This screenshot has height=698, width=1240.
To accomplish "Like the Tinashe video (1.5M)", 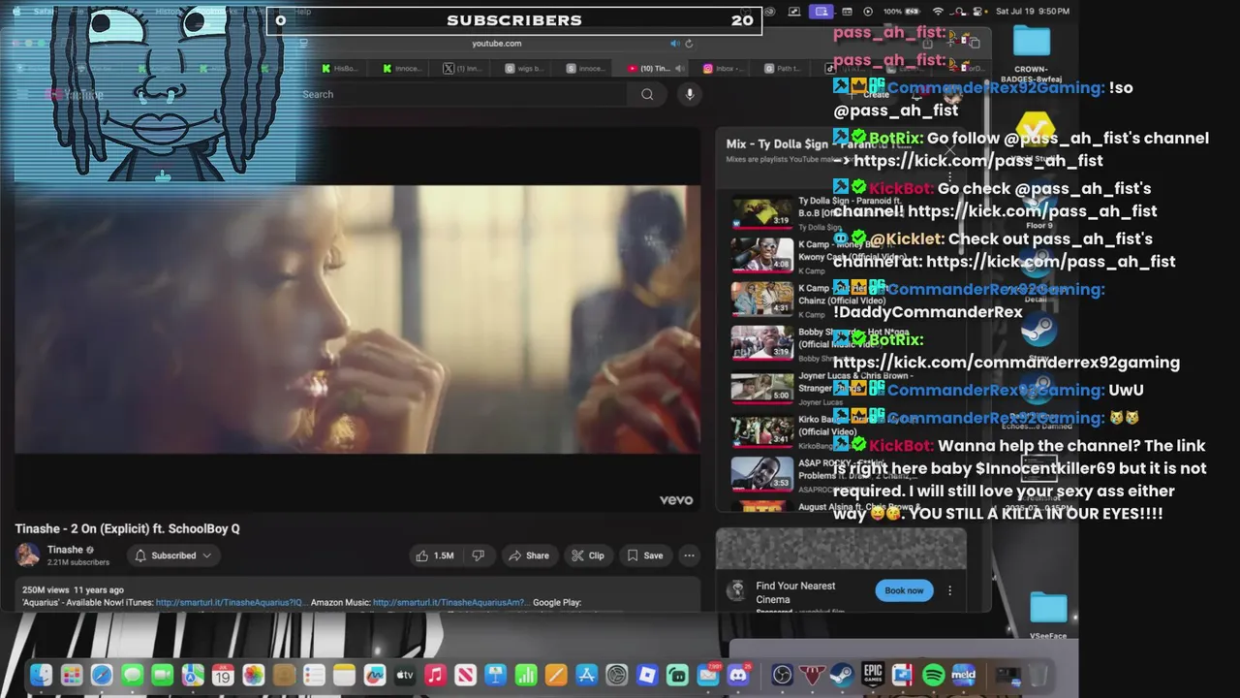I will [x=435, y=555].
